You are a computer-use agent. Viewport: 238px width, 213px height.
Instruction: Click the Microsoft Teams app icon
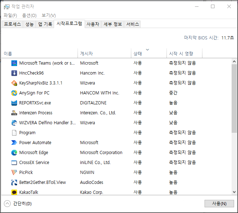pos(14,63)
